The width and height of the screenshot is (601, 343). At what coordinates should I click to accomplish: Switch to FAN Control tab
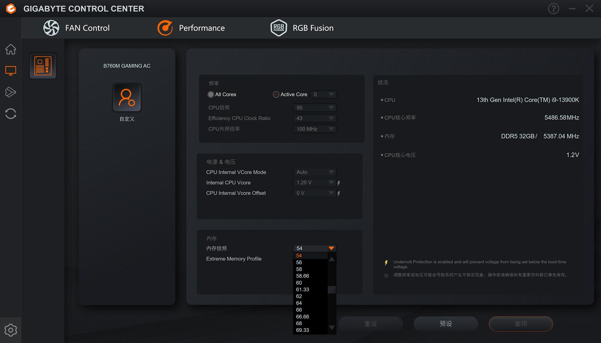pos(77,28)
